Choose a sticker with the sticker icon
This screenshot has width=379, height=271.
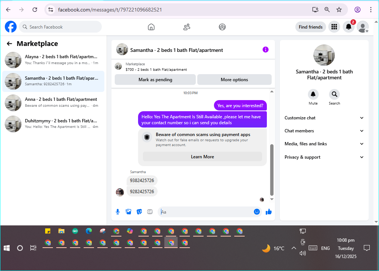(x=139, y=212)
